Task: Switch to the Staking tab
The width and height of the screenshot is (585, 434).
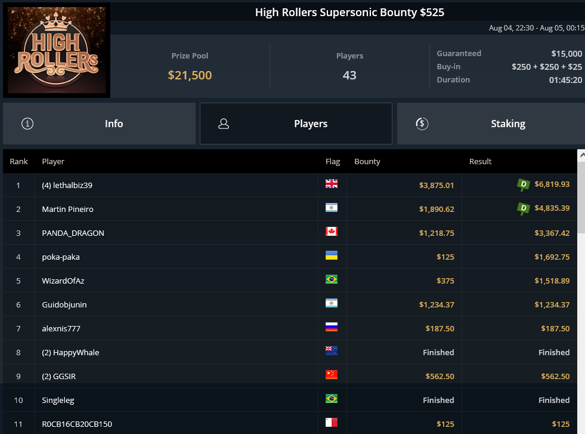Action: (491, 124)
